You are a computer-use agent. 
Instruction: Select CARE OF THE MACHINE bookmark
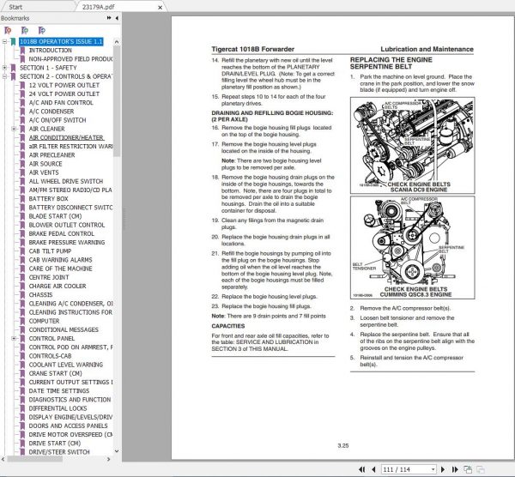click(60, 269)
